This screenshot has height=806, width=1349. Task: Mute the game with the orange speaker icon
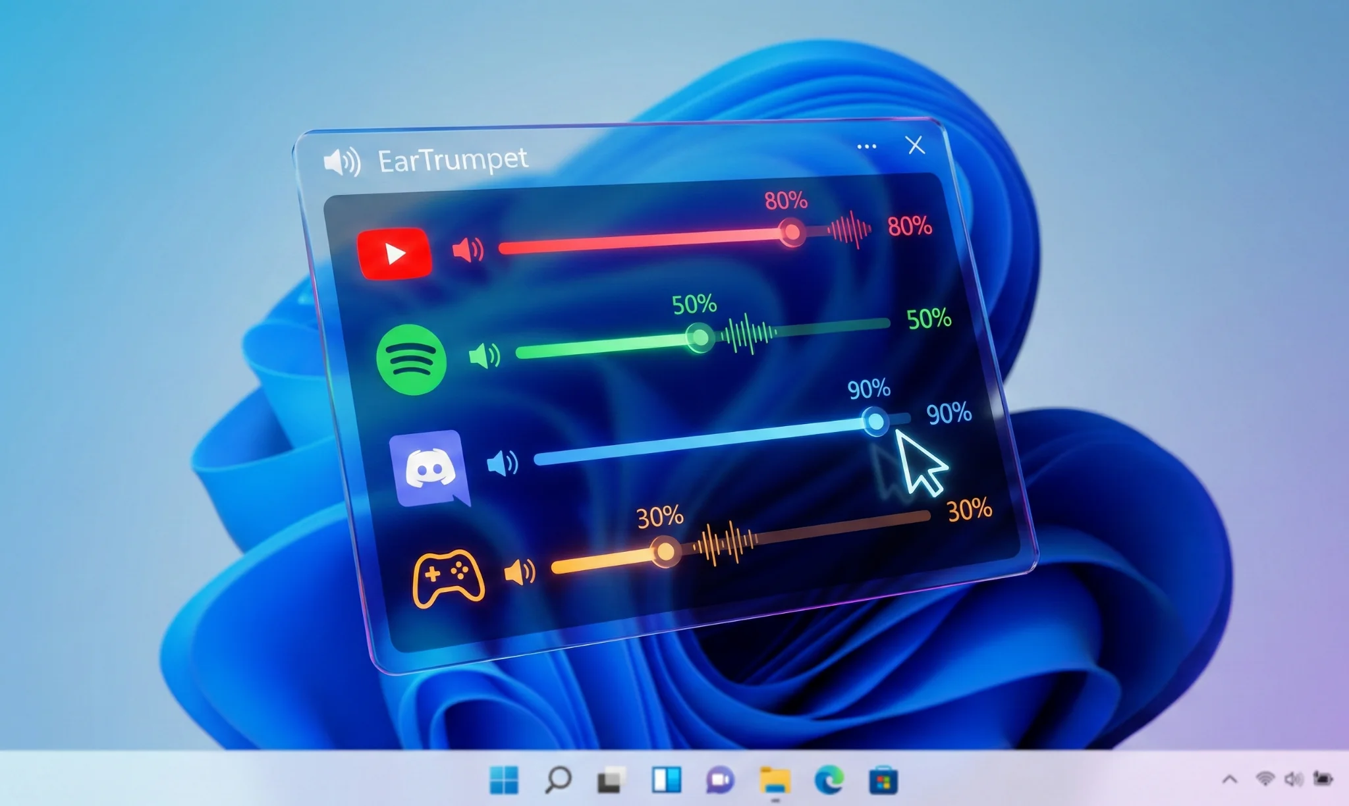coord(519,572)
